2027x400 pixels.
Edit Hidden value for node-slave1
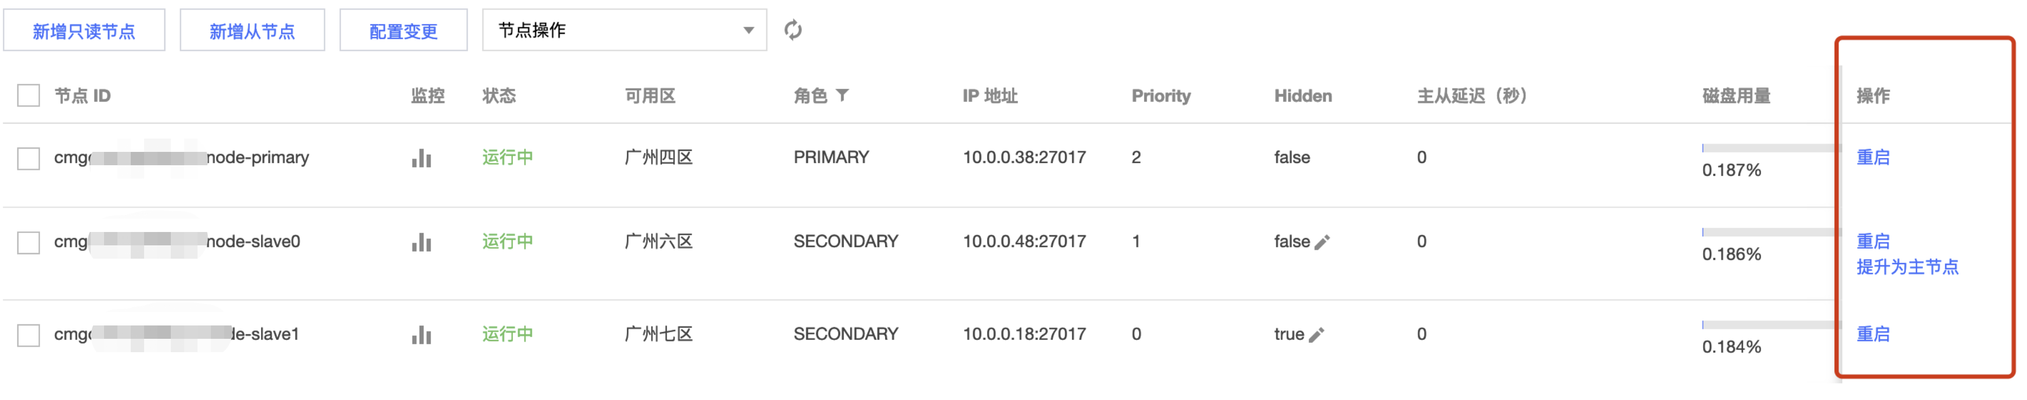pyautogui.click(x=1316, y=335)
